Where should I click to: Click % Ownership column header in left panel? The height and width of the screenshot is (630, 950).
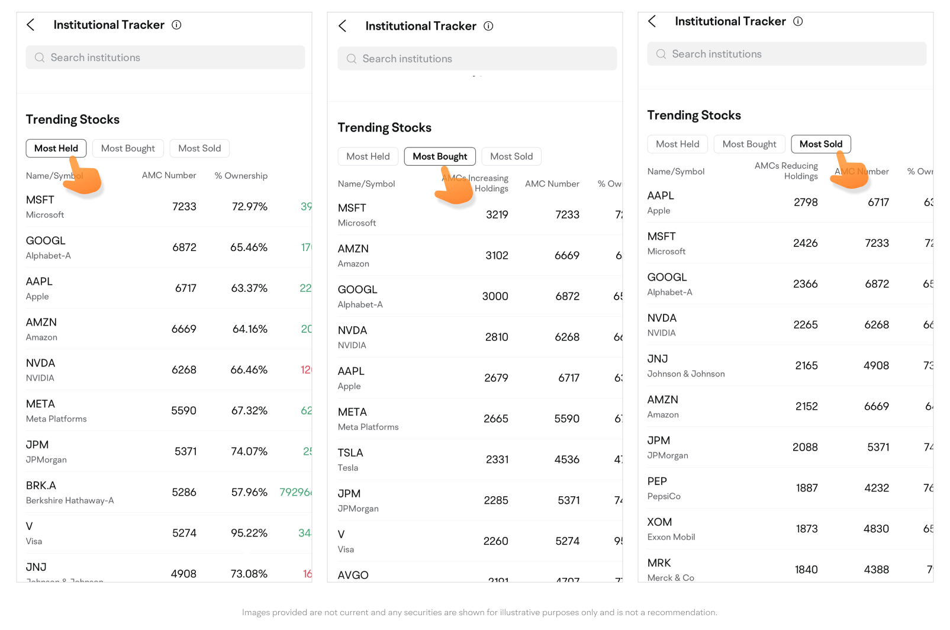click(x=241, y=176)
